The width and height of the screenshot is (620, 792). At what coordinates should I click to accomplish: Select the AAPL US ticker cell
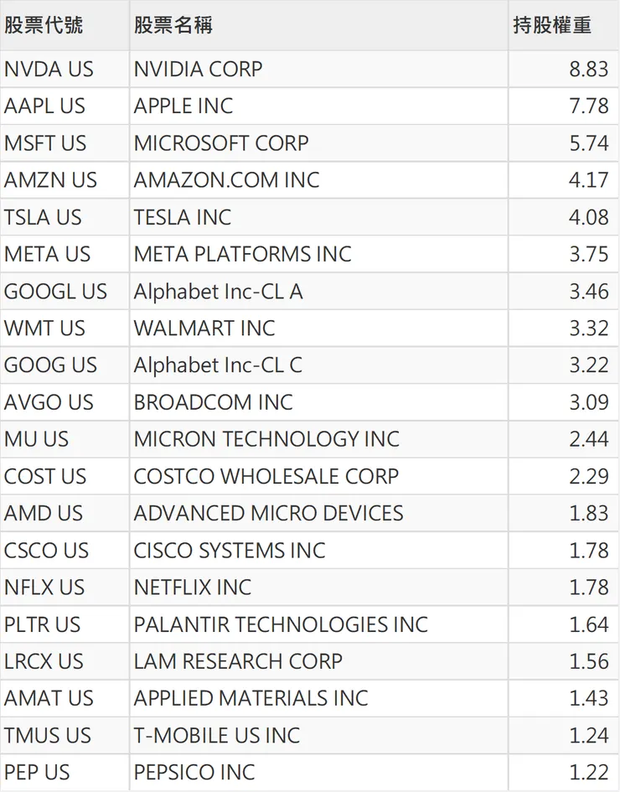(44, 106)
